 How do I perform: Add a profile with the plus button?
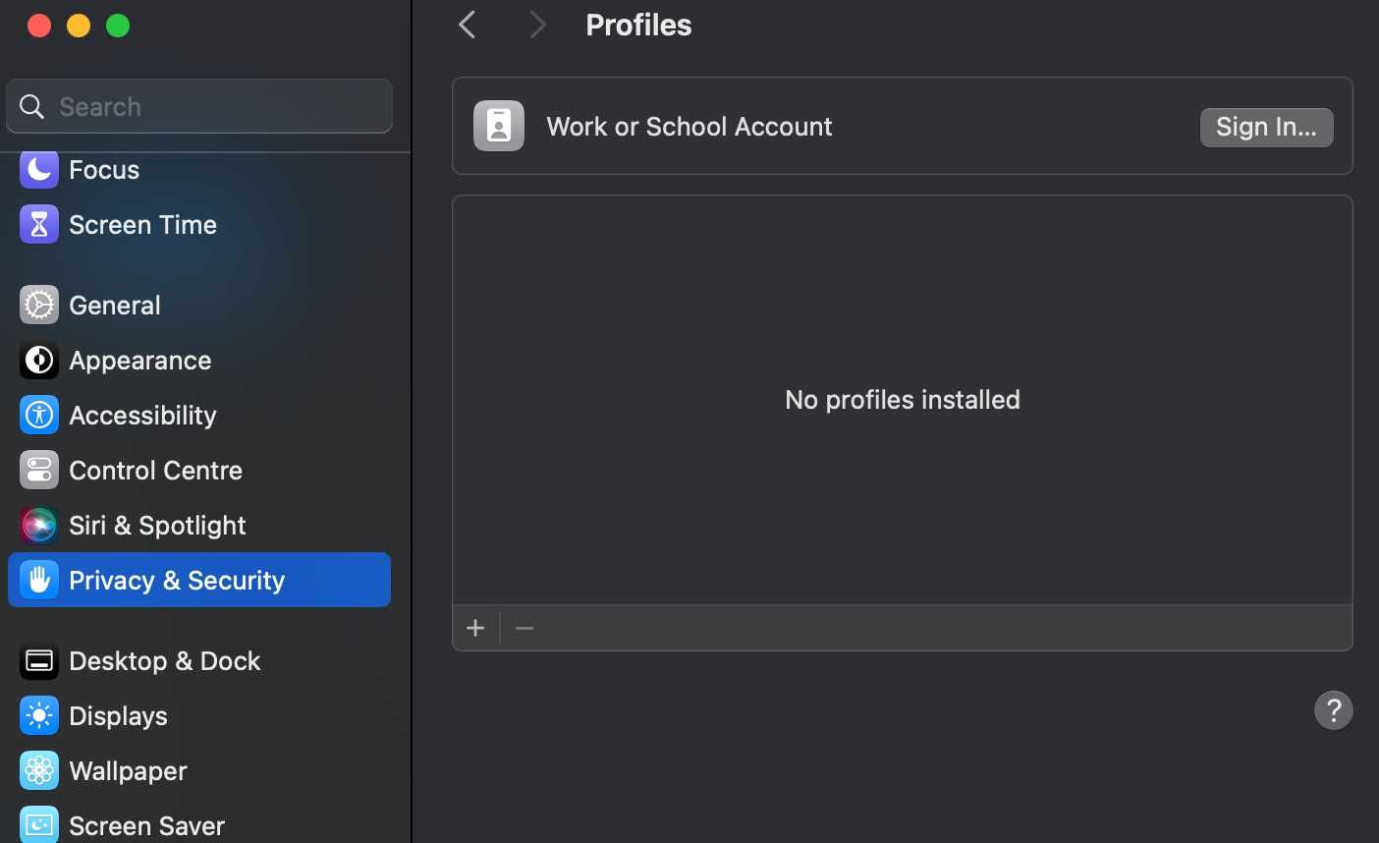click(476, 628)
